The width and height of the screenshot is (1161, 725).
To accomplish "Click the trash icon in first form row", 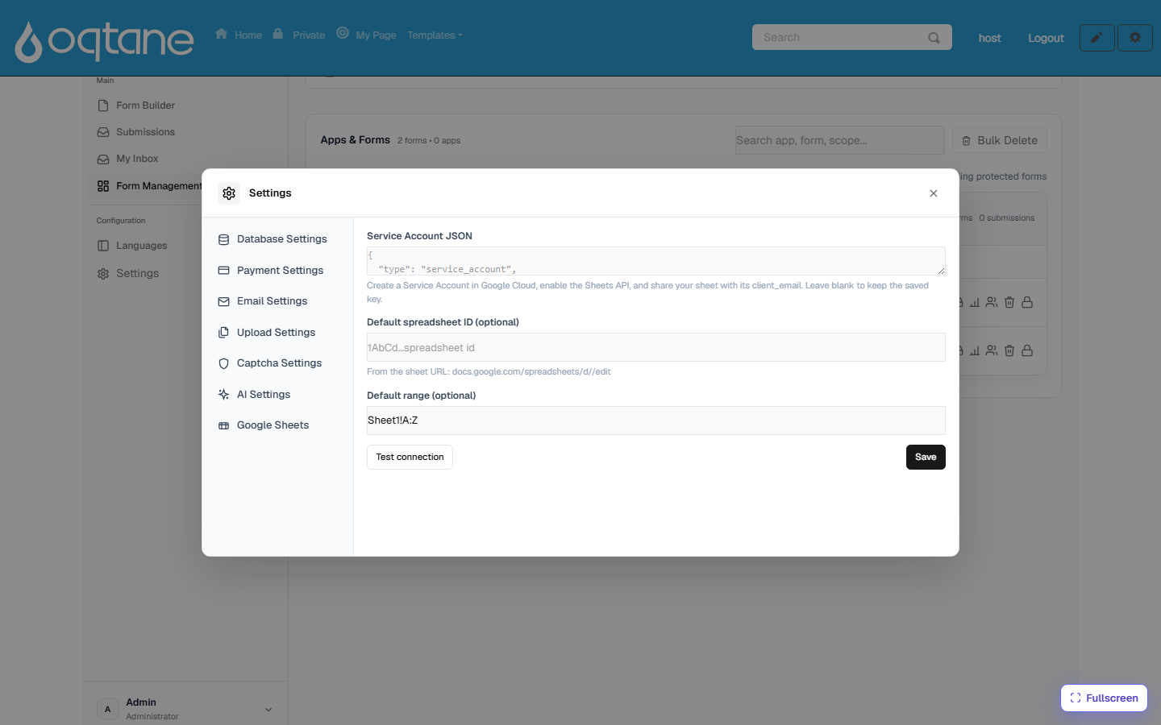I will point(1009,302).
